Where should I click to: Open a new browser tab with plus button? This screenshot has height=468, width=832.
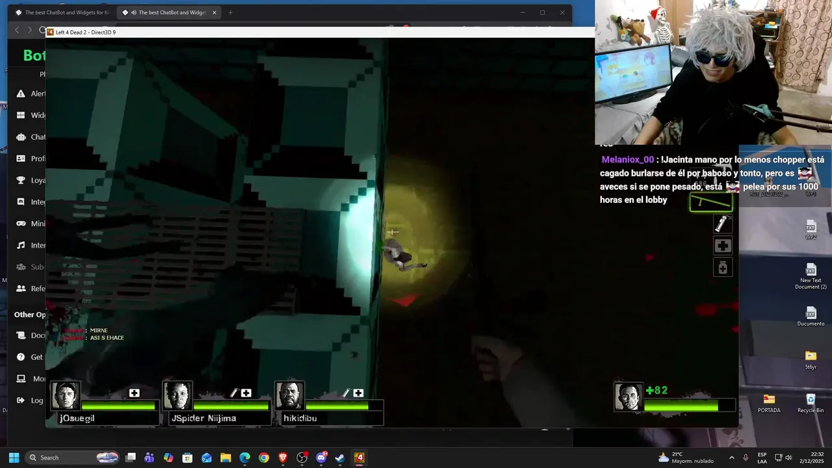pos(230,12)
